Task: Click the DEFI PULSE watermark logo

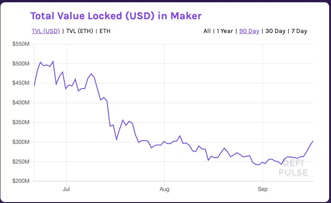Action: (293, 168)
